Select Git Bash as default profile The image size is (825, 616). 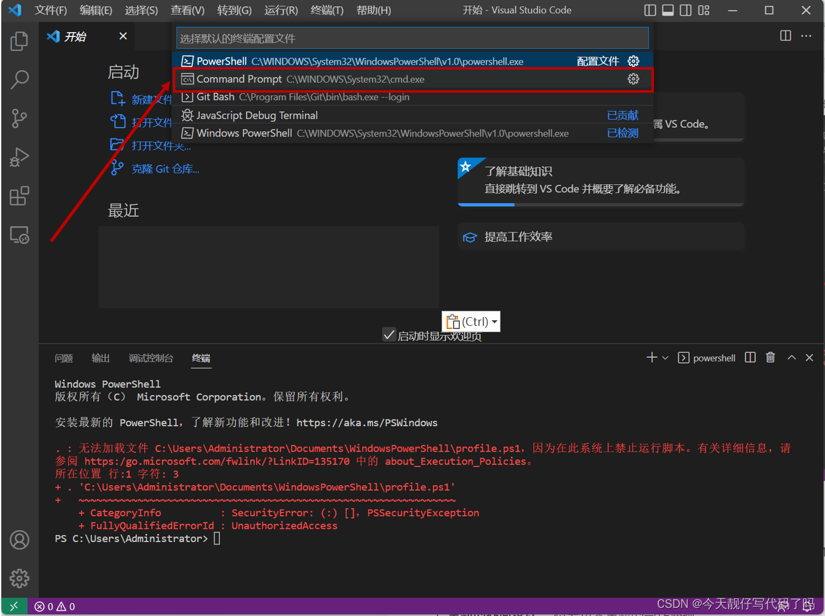click(x=412, y=97)
